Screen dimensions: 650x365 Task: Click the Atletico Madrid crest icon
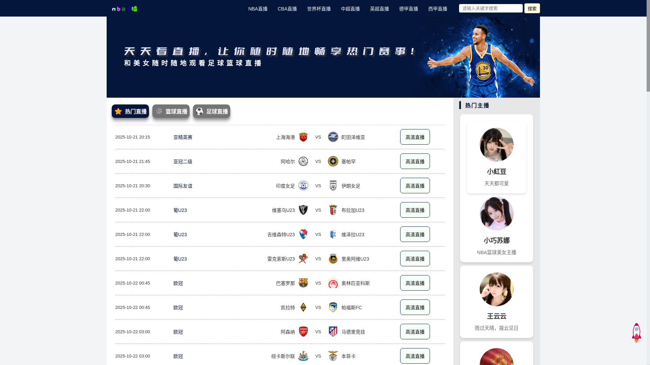tap(333, 332)
